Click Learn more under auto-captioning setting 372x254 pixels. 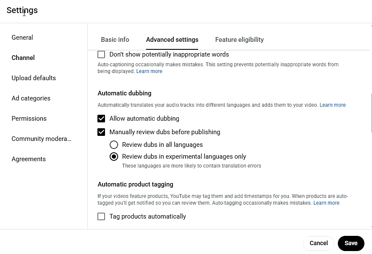(x=149, y=71)
